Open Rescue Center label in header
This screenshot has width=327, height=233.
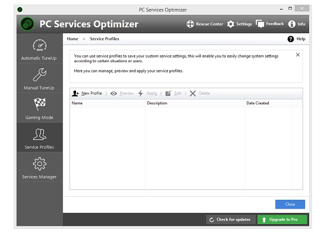[209, 24]
